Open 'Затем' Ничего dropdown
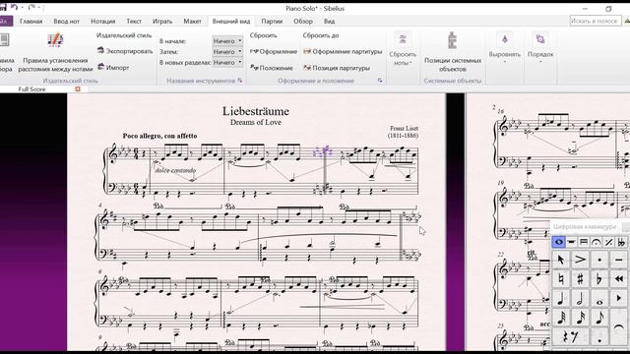The width and height of the screenshot is (630, 354). tap(227, 52)
